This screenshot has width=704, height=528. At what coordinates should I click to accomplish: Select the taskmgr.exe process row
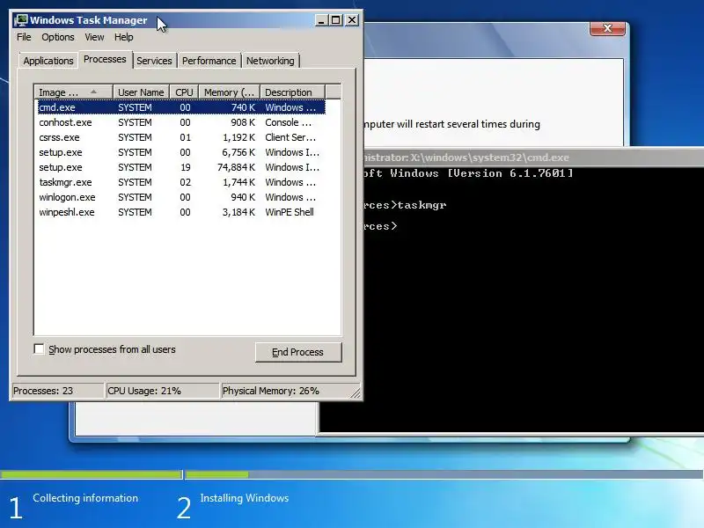[x=181, y=182]
